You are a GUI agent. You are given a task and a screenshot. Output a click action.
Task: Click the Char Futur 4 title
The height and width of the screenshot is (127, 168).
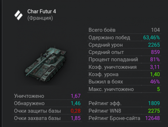tap(41, 12)
